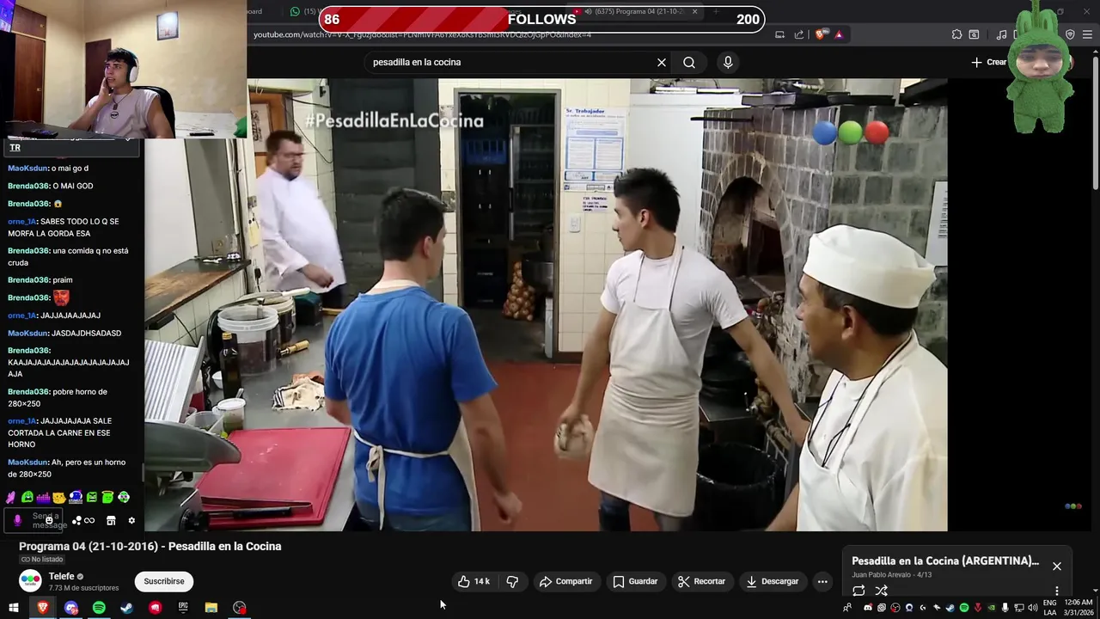Open chat user orne_1A 'SABES TODO' name
1100x619 pixels.
(x=22, y=222)
